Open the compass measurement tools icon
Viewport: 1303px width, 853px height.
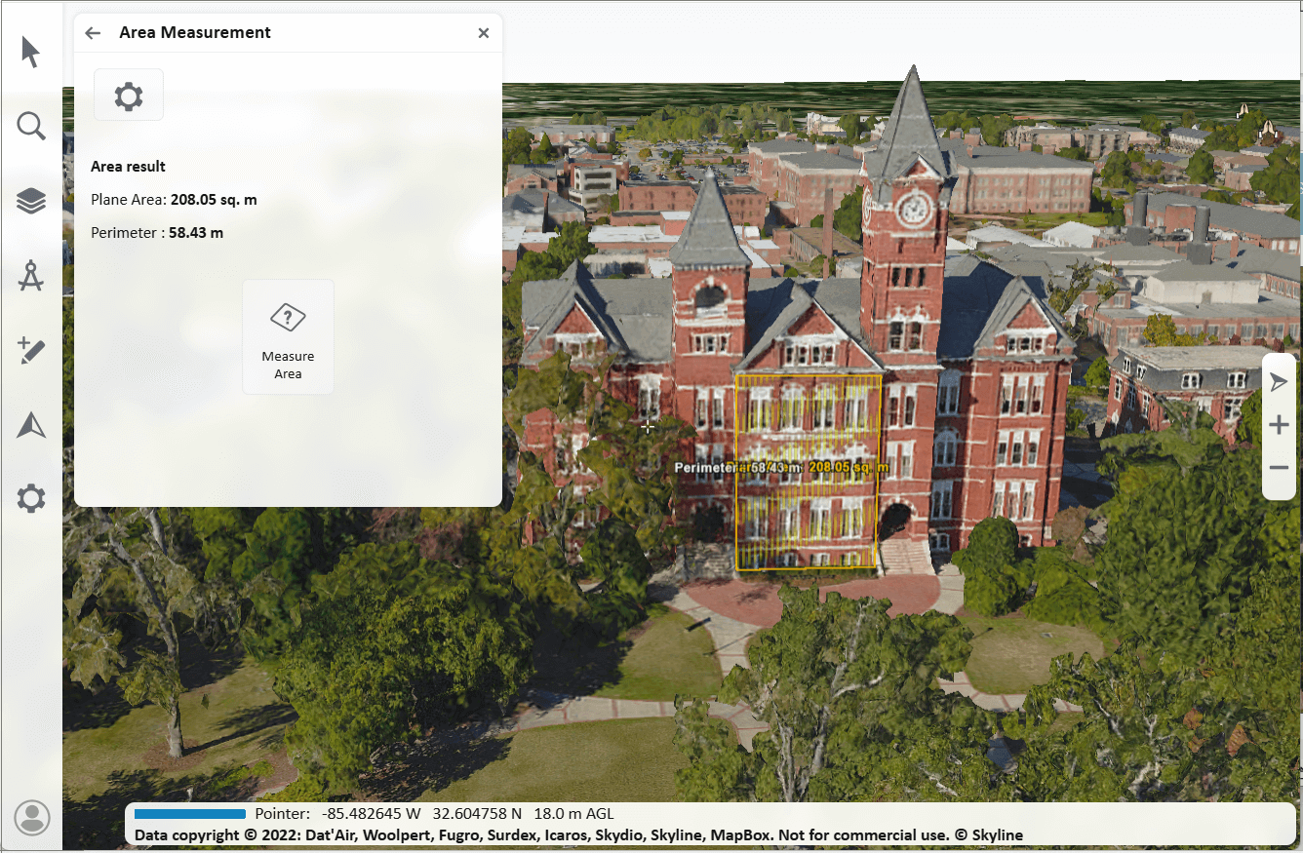pos(31,276)
